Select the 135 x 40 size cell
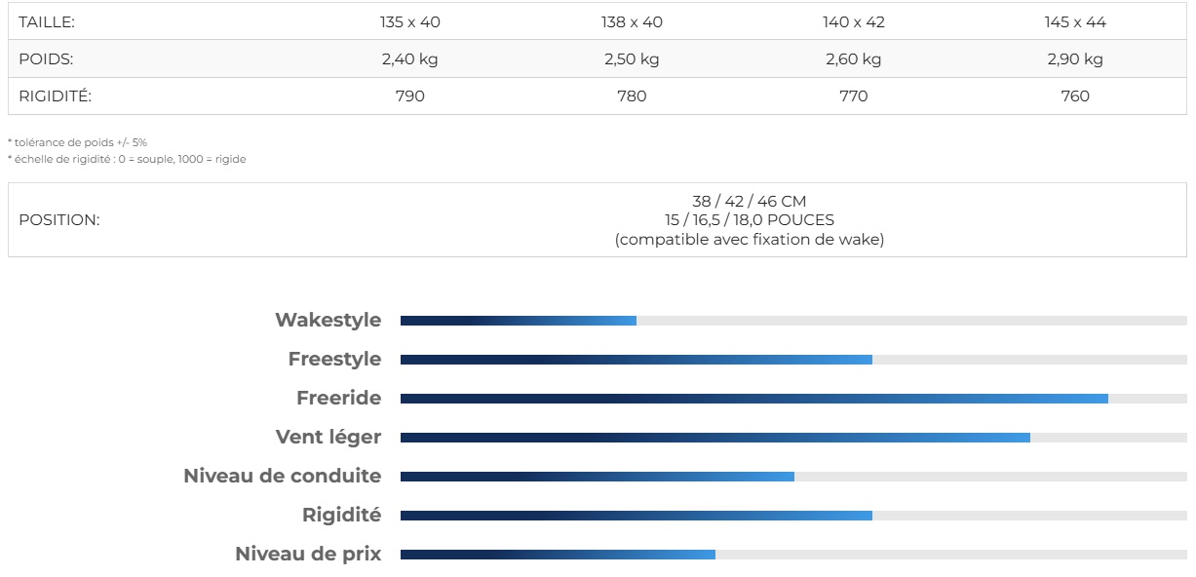This screenshot has width=1196, height=577. pyautogui.click(x=409, y=21)
